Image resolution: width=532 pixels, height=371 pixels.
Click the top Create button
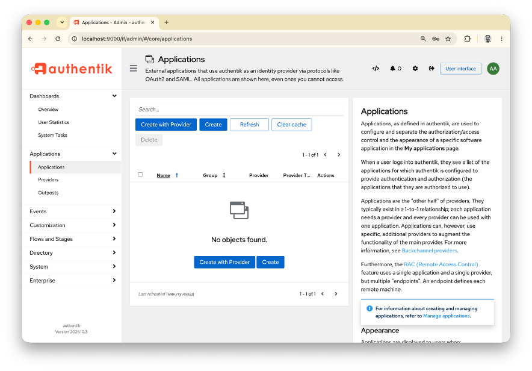[x=213, y=125]
